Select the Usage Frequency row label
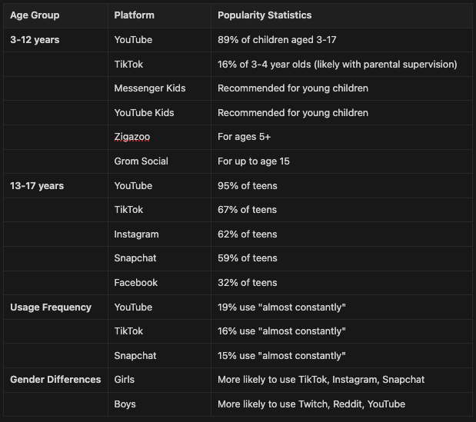476x422 pixels. point(51,307)
